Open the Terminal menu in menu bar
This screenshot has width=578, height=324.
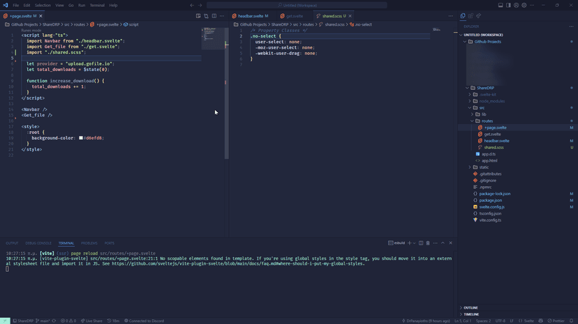[97, 5]
